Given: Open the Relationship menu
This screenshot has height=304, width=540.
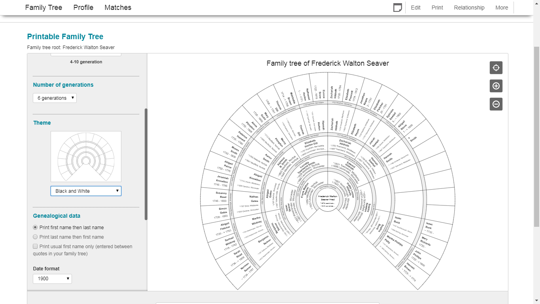Looking at the screenshot, I should (469, 7).
